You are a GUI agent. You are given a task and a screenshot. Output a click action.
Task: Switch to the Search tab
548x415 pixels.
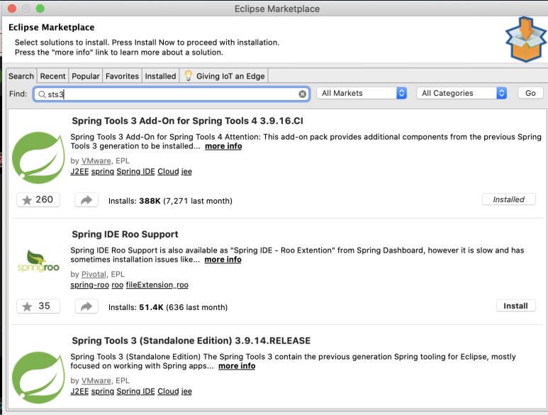click(21, 76)
